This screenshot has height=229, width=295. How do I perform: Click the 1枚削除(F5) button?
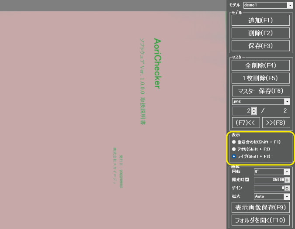[260, 78]
